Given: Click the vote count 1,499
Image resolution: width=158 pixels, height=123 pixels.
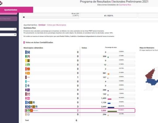Looking at the screenshot, I should point(104,98).
